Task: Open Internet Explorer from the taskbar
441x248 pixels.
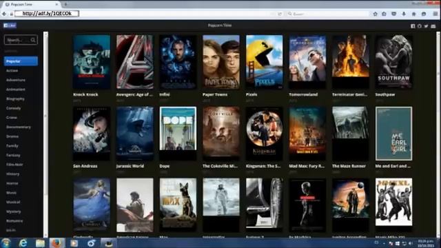Action: pyautogui.click(x=23, y=243)
